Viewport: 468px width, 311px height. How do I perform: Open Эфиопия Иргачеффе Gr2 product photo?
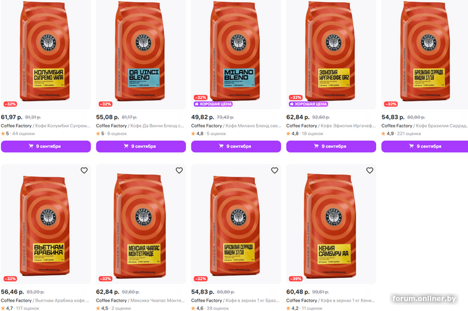coord(331,53)
